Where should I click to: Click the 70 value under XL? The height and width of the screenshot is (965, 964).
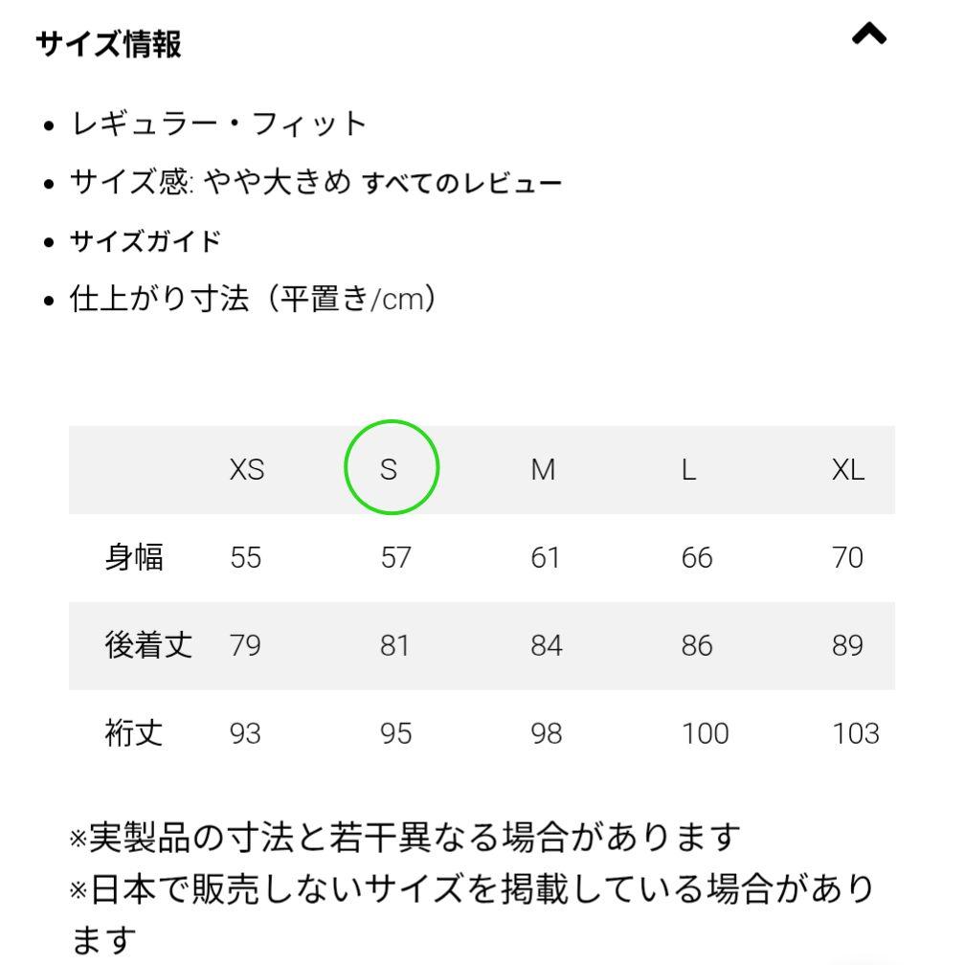click(x=847, y=557)
